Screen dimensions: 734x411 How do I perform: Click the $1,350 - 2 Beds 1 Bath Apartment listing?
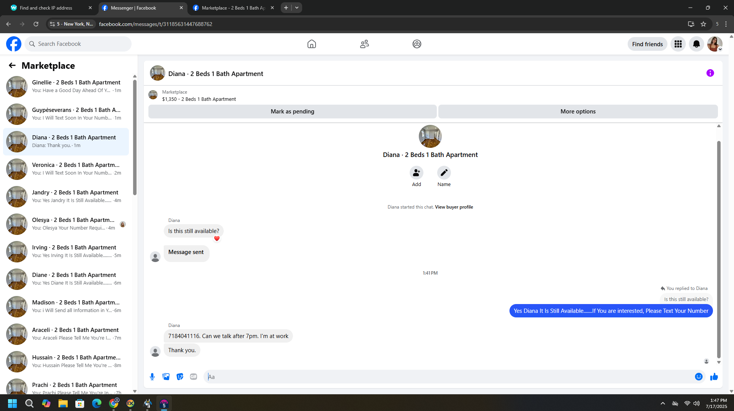tap(199, 99)
